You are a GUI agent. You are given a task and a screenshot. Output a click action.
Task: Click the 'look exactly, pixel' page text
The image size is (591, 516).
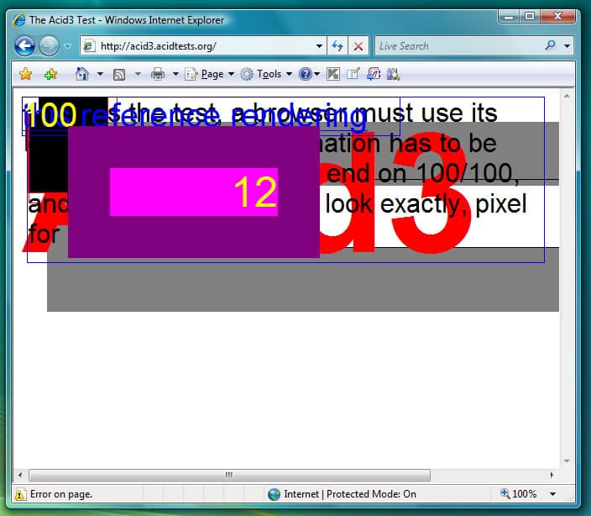pyautogui.click(x=426, y=204)
